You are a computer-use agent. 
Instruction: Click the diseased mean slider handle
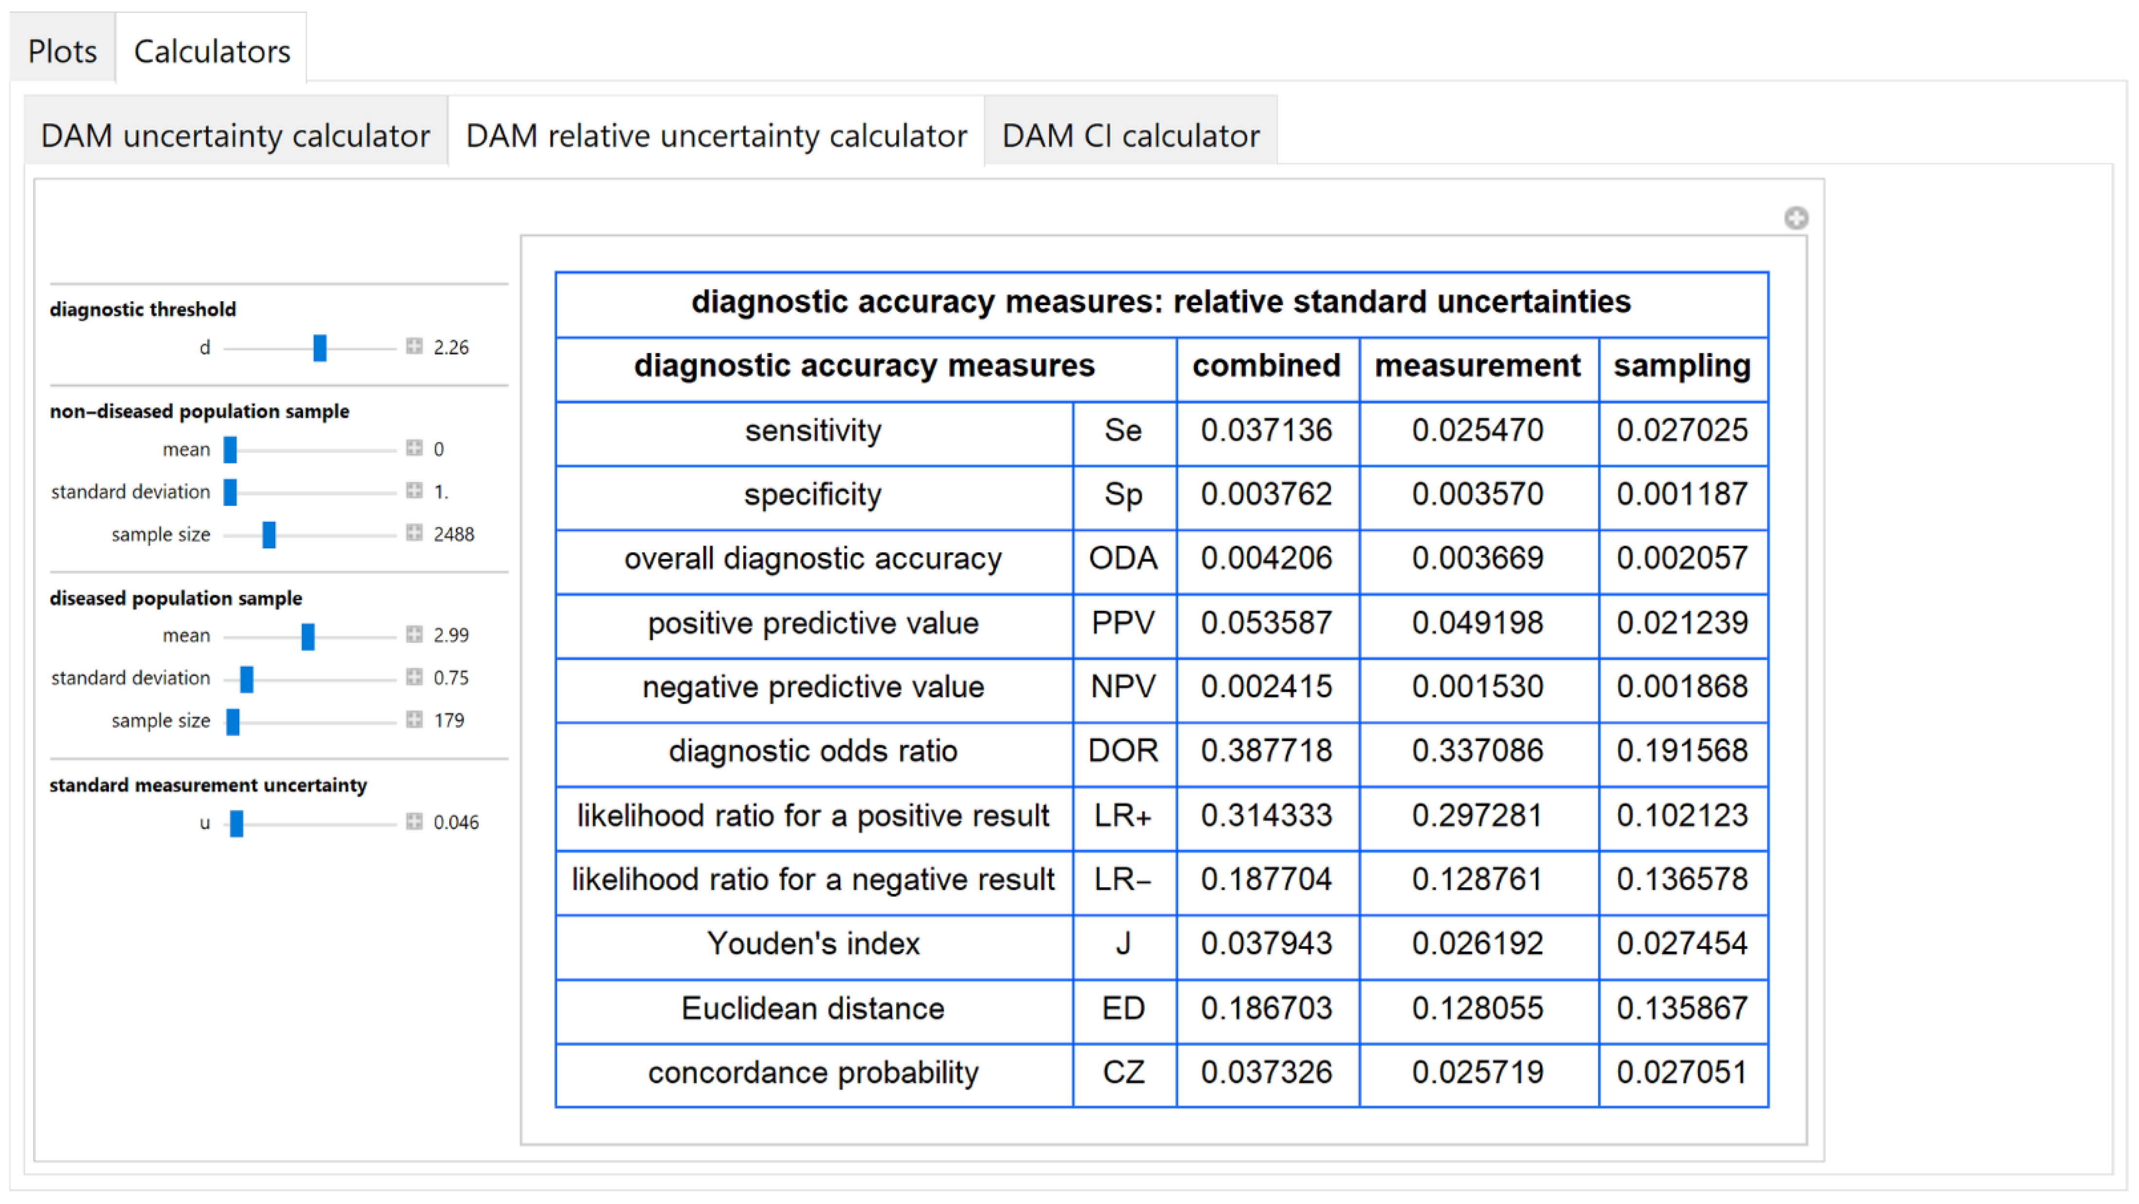coord(308,636)
